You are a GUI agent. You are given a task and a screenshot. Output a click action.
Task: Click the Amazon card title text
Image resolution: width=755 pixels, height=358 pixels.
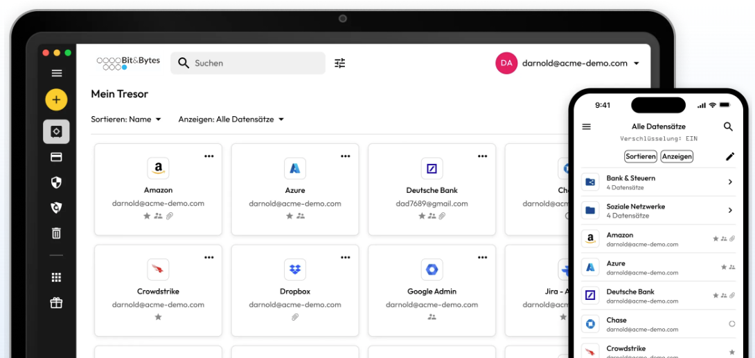point(158,190)
